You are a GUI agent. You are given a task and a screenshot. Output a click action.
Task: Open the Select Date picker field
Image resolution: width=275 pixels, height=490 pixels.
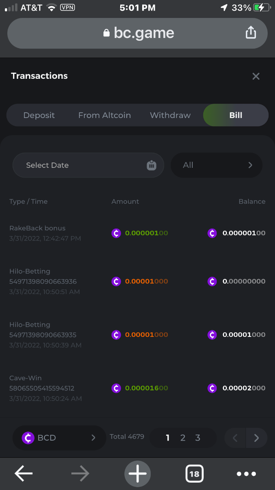pos(81,165)
